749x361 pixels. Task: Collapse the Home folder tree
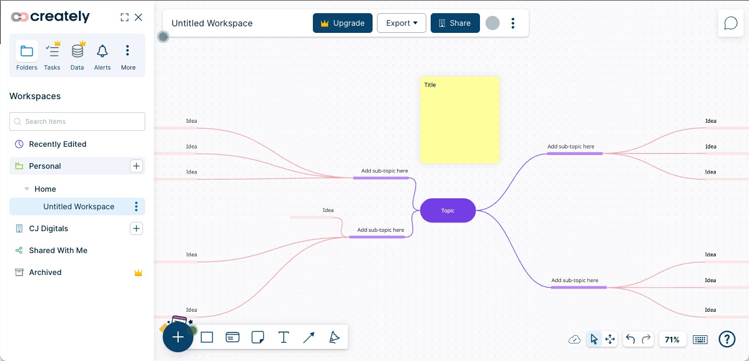click(x=26, y=189)
